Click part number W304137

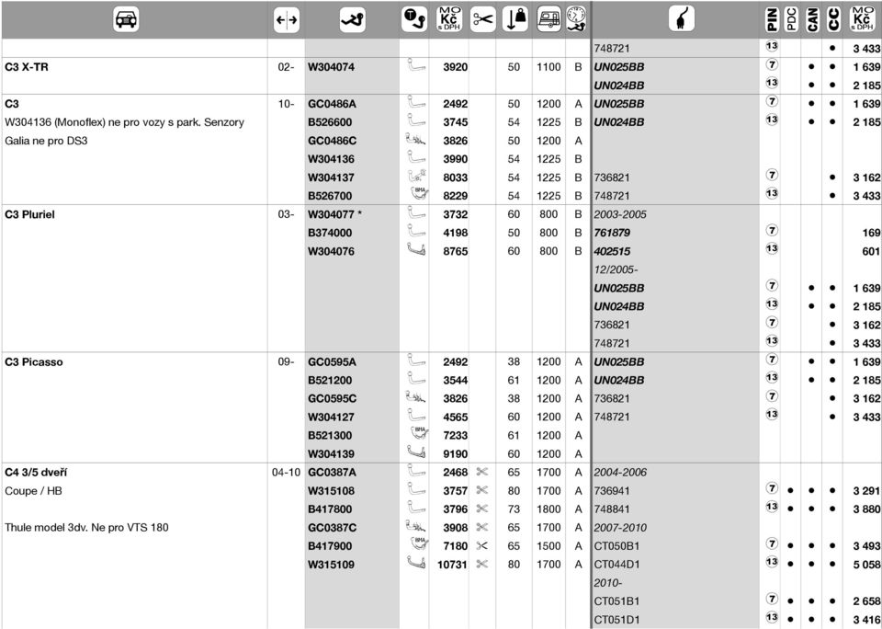(332, 177)
